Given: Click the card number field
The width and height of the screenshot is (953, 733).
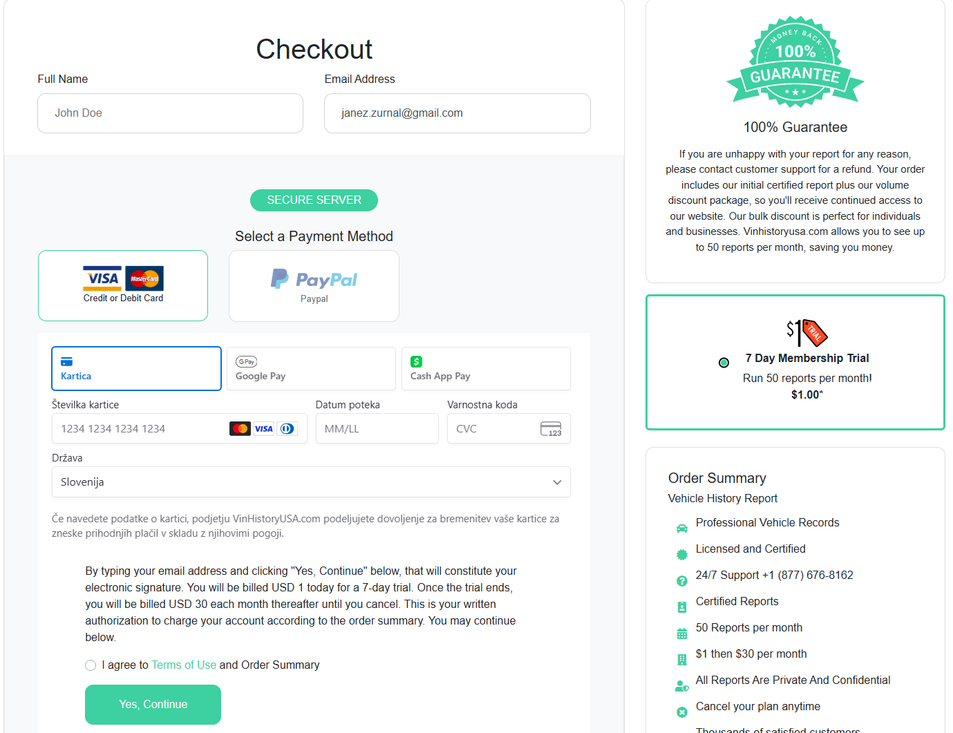Looking at the screenshot, I should (x=138, y=429).
